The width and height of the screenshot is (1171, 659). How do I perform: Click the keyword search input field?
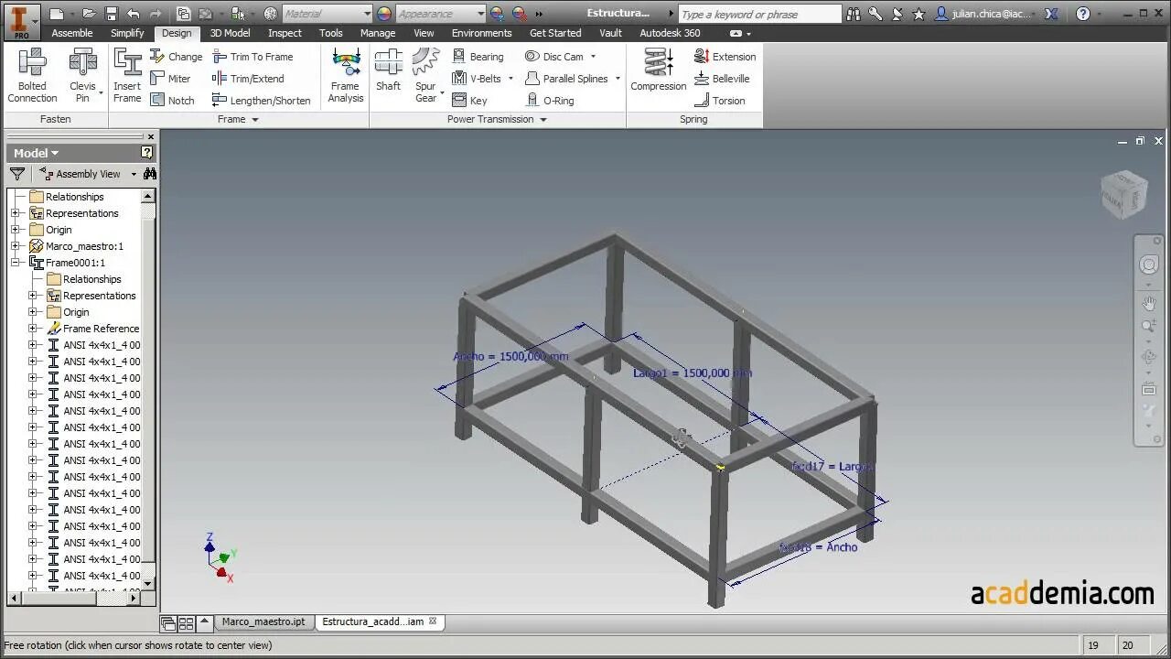coord(759,14)
